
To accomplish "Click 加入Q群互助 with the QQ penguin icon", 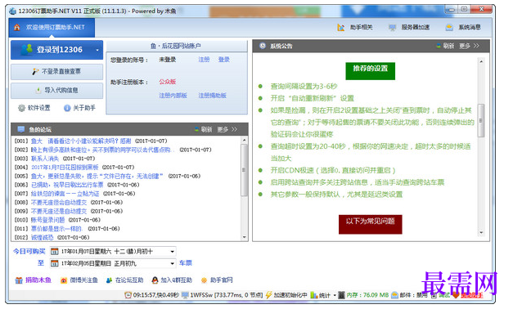I will tap(172, 280).
